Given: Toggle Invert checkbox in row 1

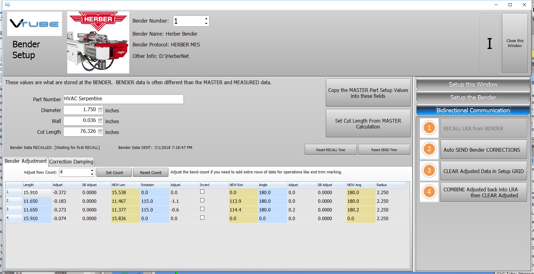Looking at the screenshot, I should click(x=202, y=192).
